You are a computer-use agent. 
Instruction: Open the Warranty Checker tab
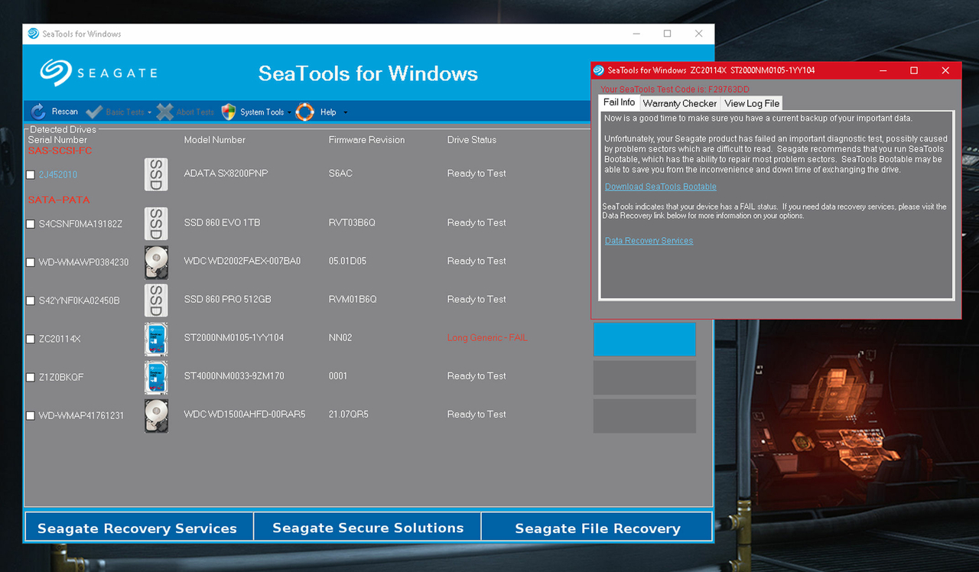[x=680, y=103]
